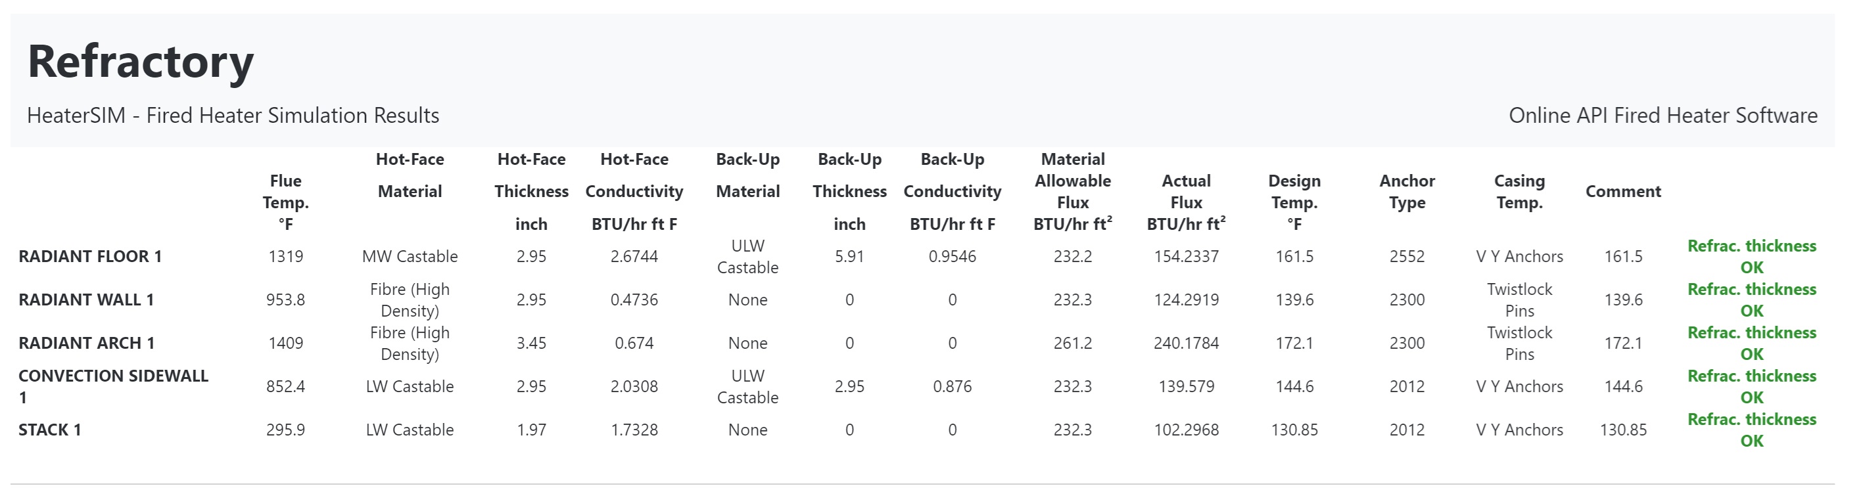Click the Comment column header
The width and height of the screenshot is (1861, 490).
coord(1622,191)
